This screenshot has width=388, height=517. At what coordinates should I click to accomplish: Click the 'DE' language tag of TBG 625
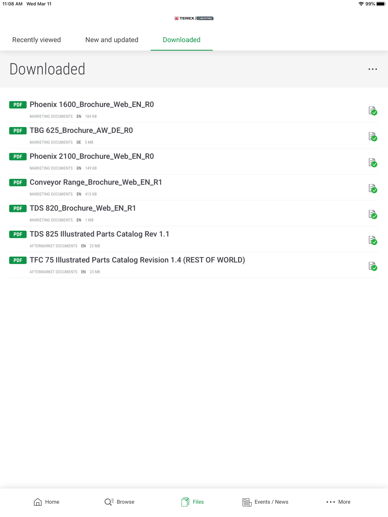pyautogui.click(x=79, y=142)
